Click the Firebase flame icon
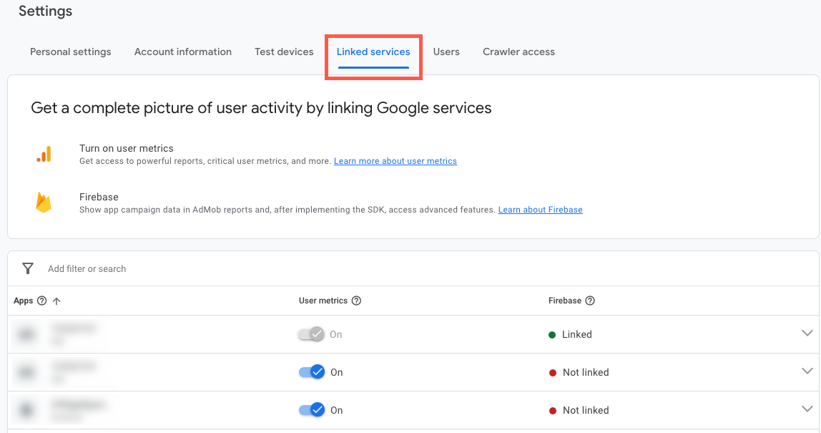Screen dimensions: 821x433 pos(44,203)
